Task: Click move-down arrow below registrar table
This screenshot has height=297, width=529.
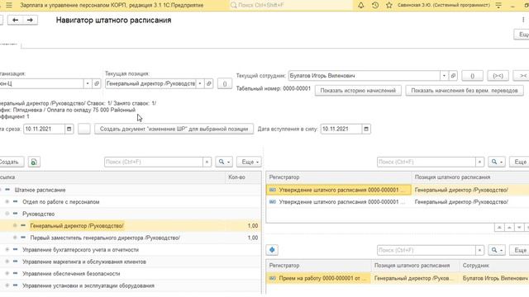Action: coord(519,228)
